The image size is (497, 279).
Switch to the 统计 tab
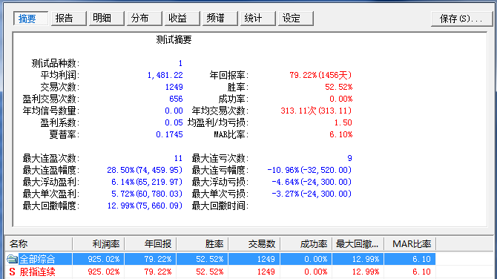257,19
